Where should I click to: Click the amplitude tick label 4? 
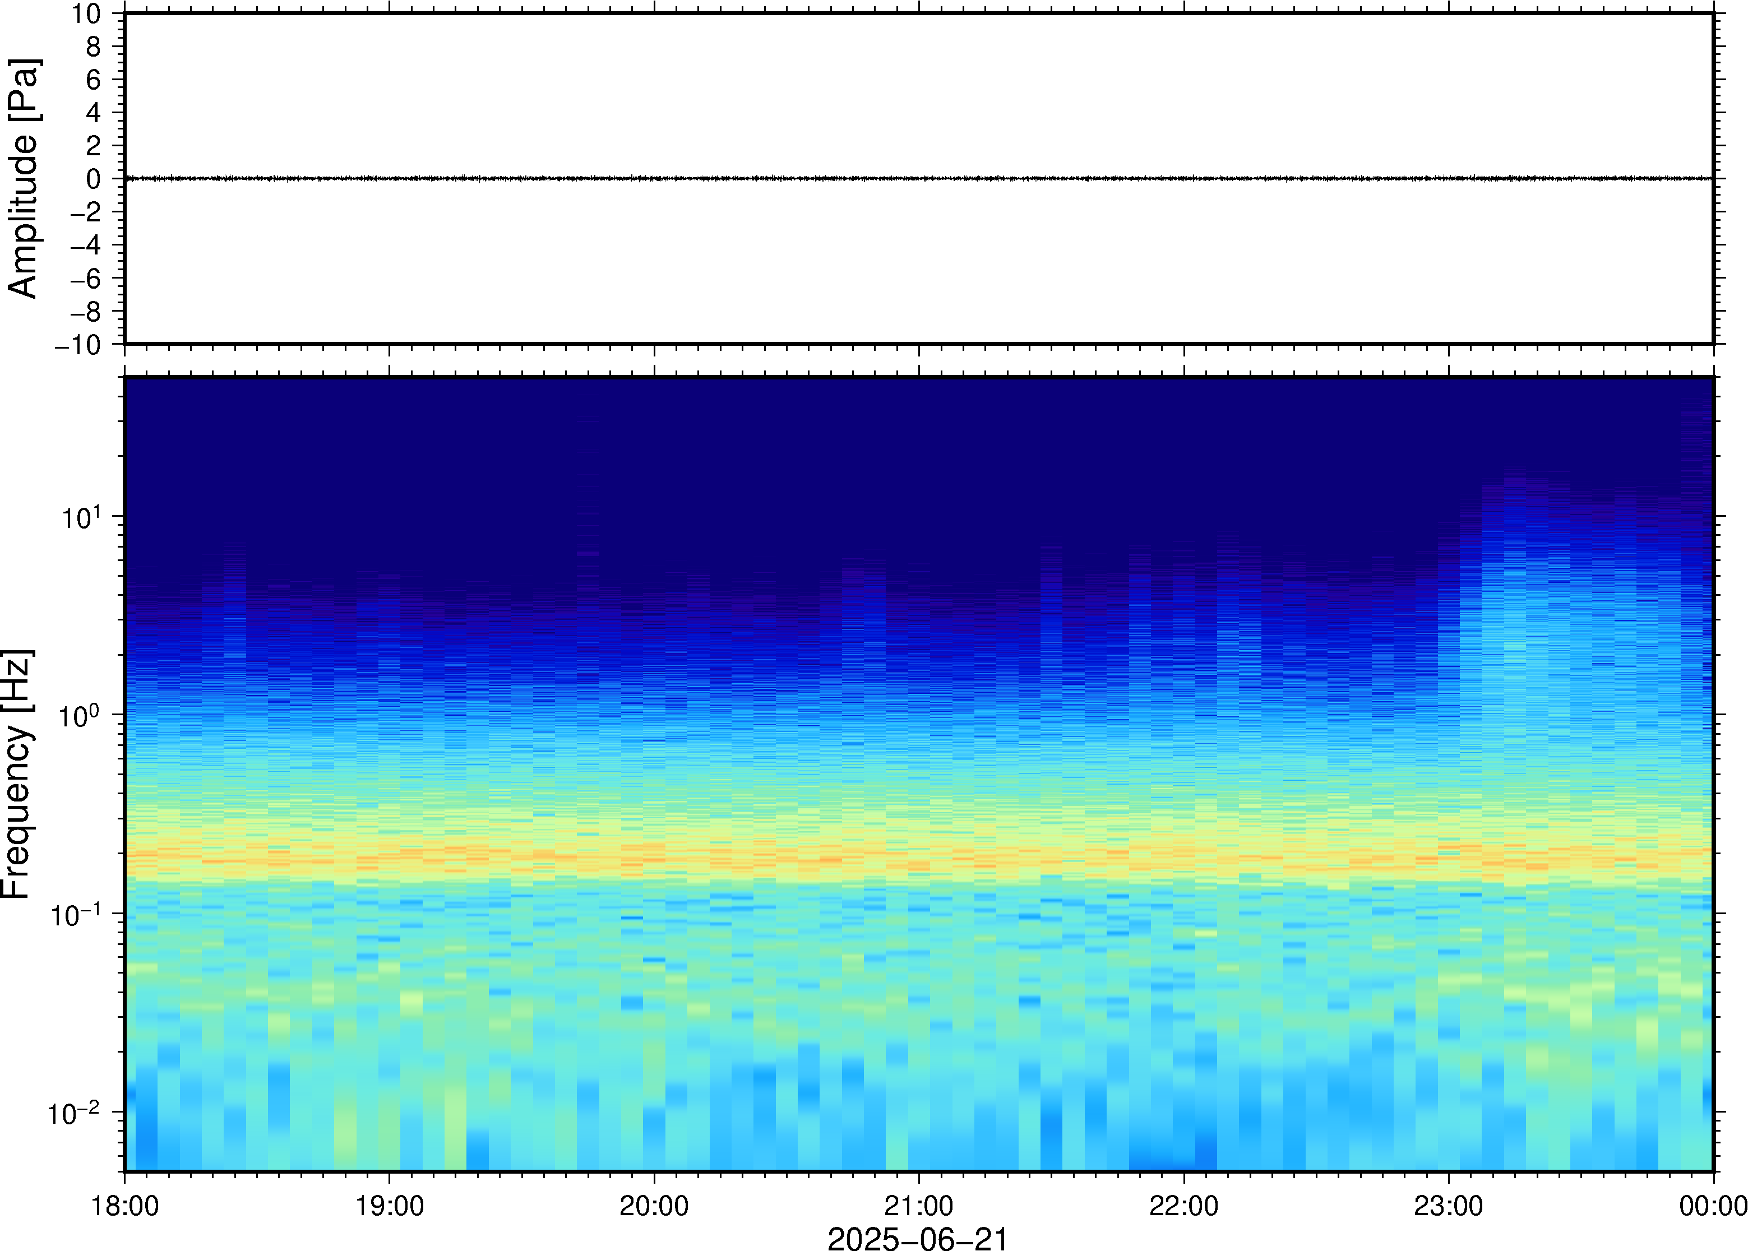click(x=93, y=113)
